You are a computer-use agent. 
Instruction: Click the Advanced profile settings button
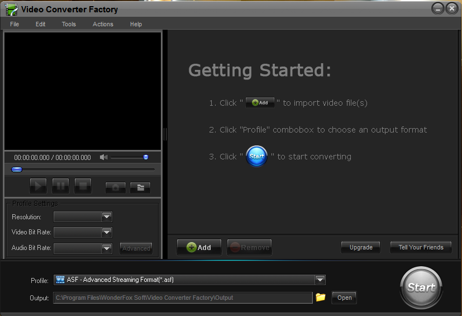(136, 248)
